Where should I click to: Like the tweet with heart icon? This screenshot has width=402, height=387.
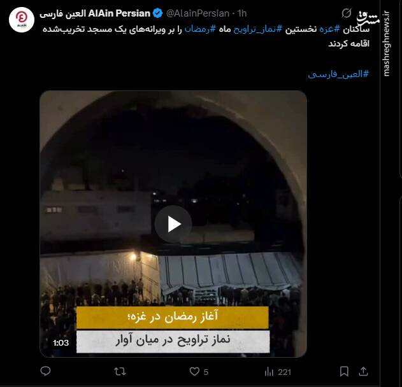(x=194, y=371)
